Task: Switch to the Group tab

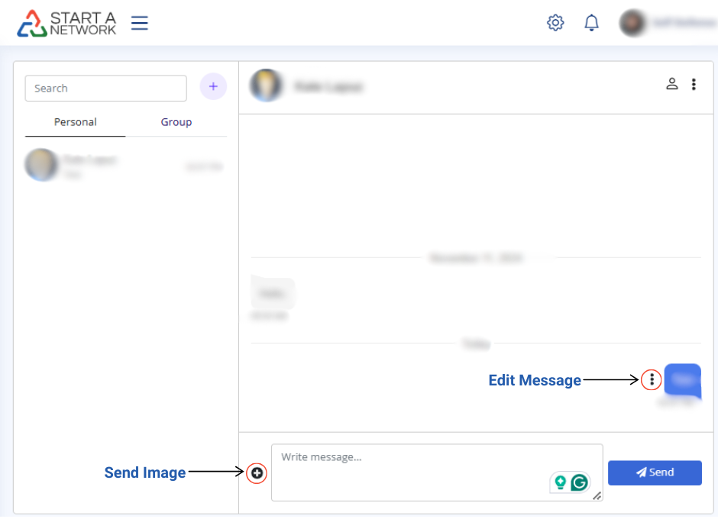Action: (176, 122)
